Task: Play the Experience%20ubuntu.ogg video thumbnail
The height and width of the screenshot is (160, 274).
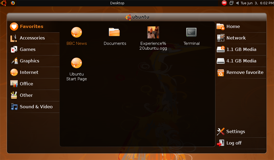Action: click(153, 33)
